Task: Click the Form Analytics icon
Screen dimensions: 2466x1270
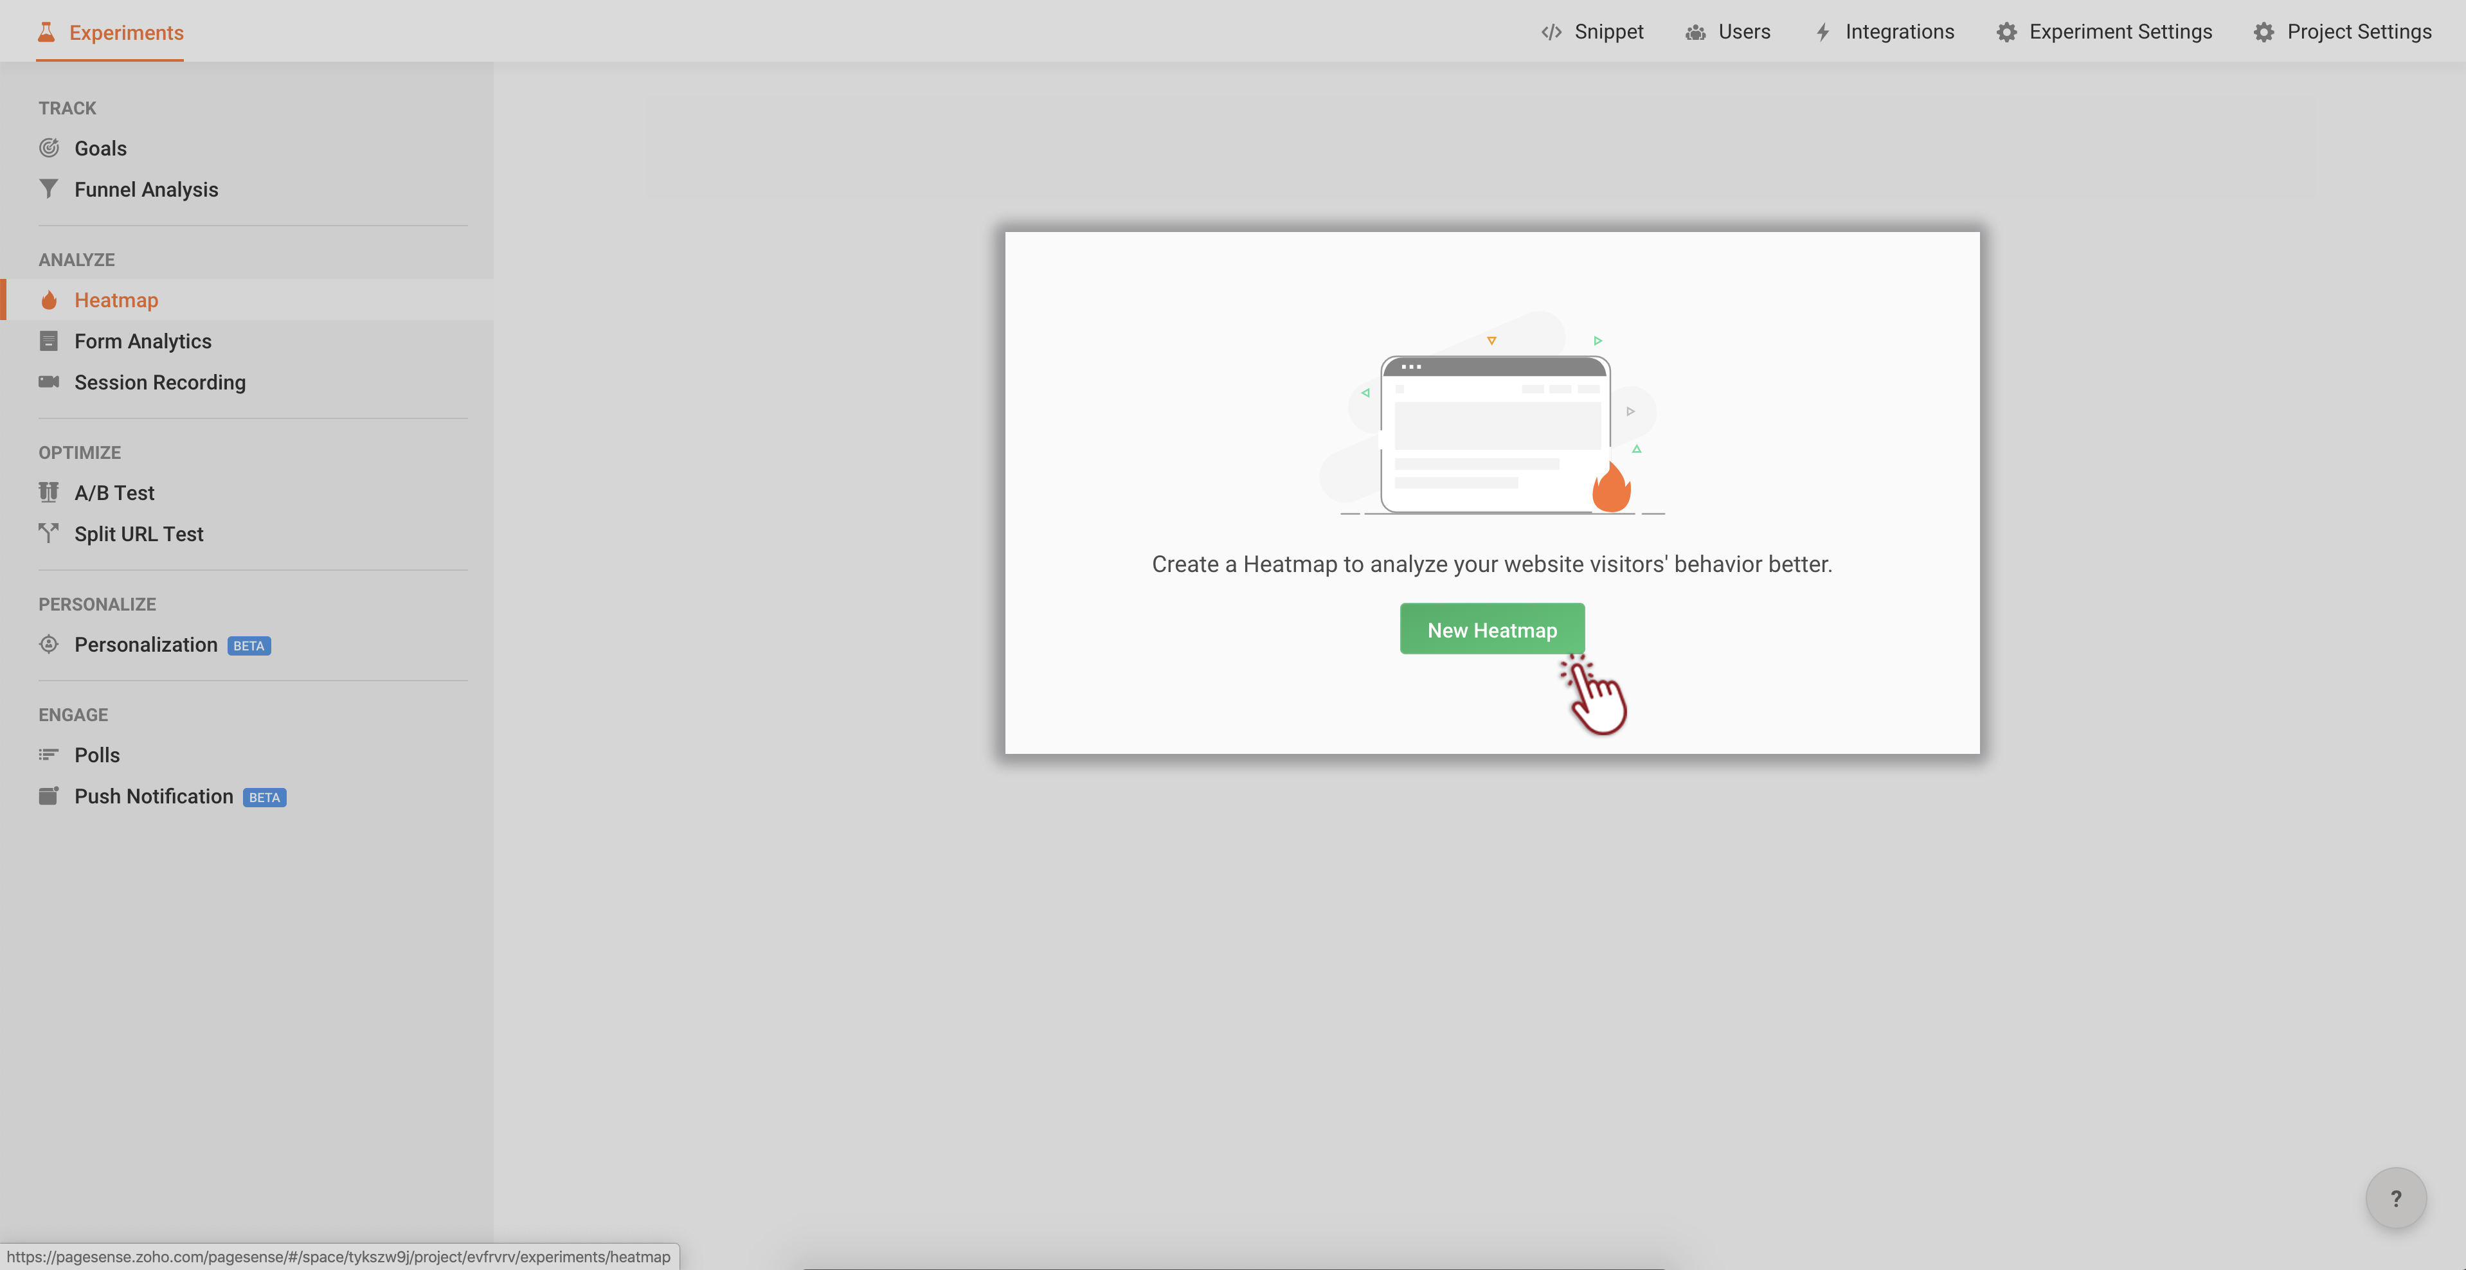Action: coord(49,341)
